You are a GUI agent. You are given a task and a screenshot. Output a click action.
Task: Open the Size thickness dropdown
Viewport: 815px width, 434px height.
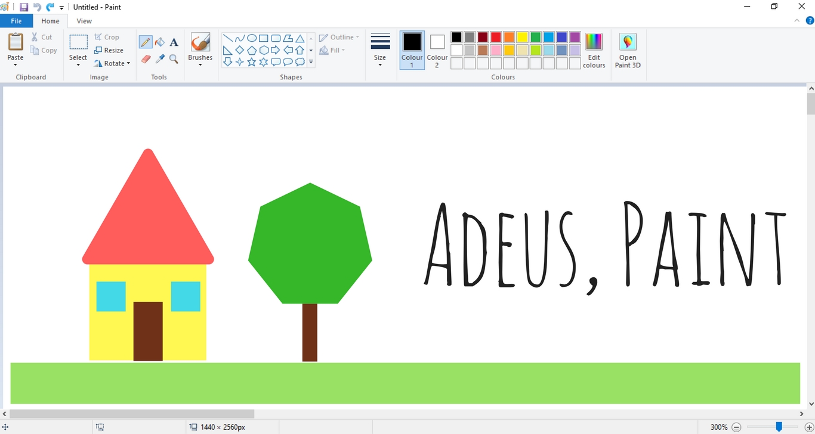click(380, 50)
